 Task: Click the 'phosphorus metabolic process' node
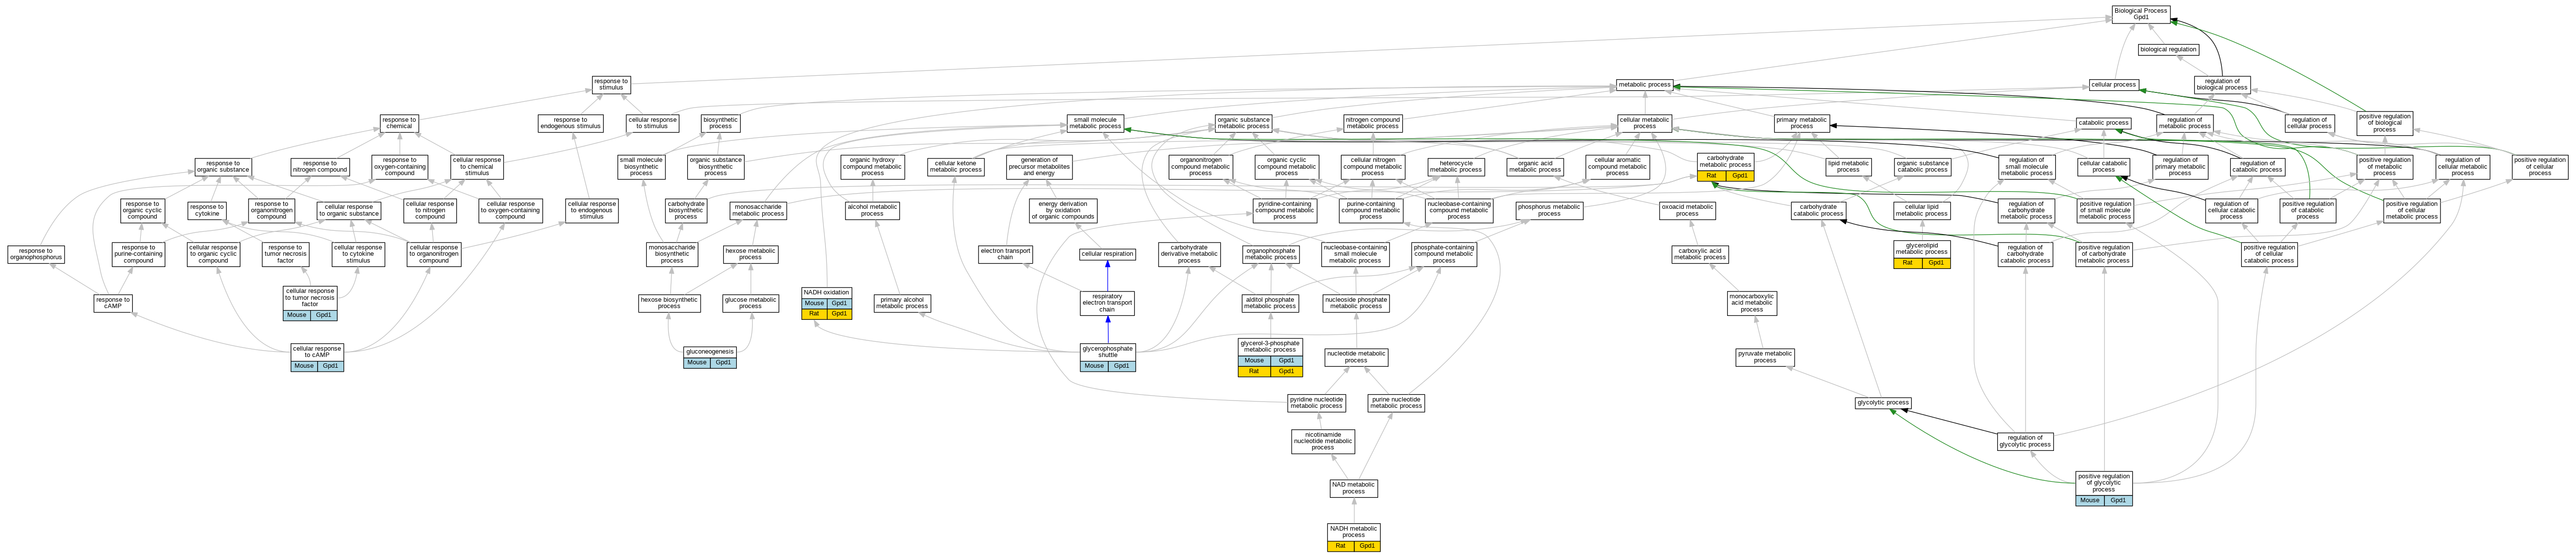coord(1549,210)
